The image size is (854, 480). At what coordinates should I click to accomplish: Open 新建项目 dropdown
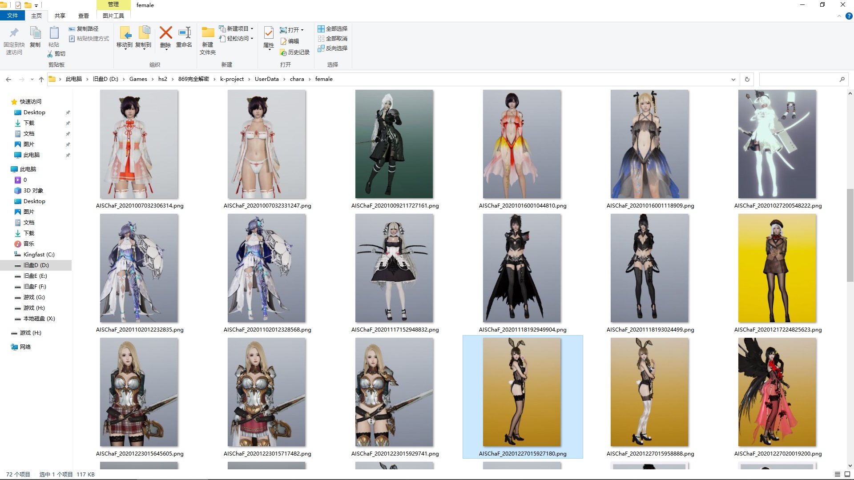pyautogui.click(x=236, y=28)
